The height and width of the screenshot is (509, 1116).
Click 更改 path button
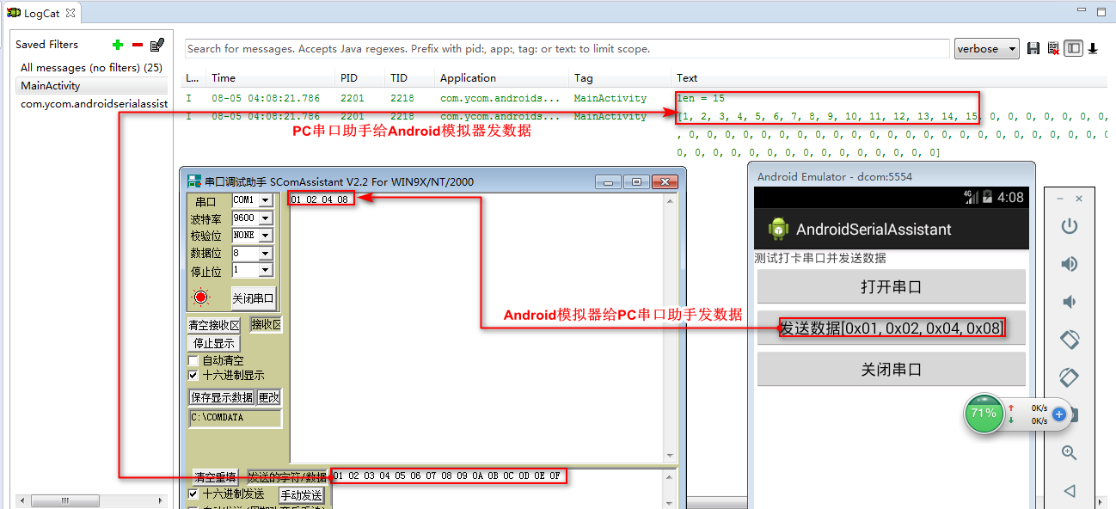click(269, 397)
